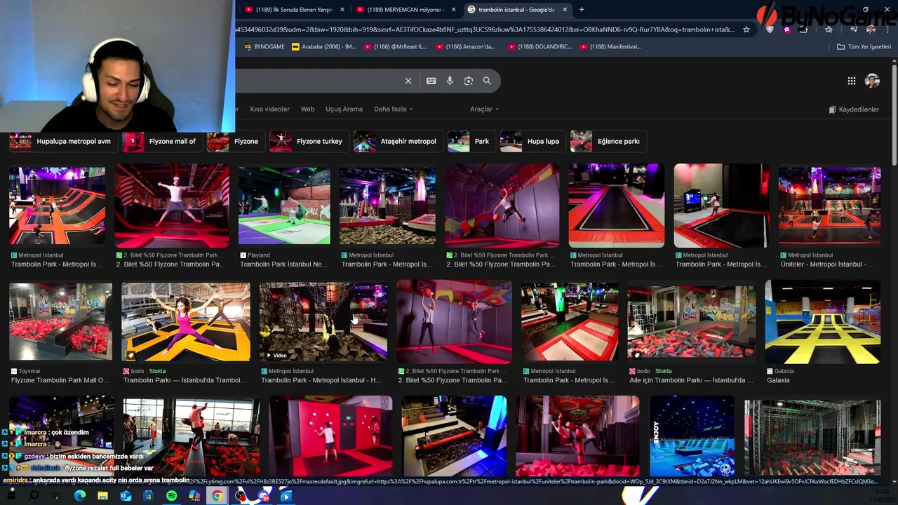Open the Google account avatar
This screenshot has width=898, height=505.
(x=873, y=81)
